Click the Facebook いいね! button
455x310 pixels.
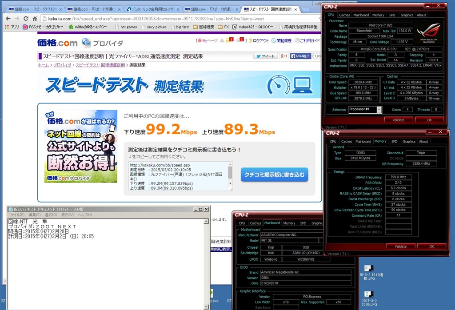pos(301,56)
